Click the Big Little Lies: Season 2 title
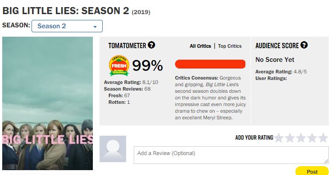 click(66, 11)
